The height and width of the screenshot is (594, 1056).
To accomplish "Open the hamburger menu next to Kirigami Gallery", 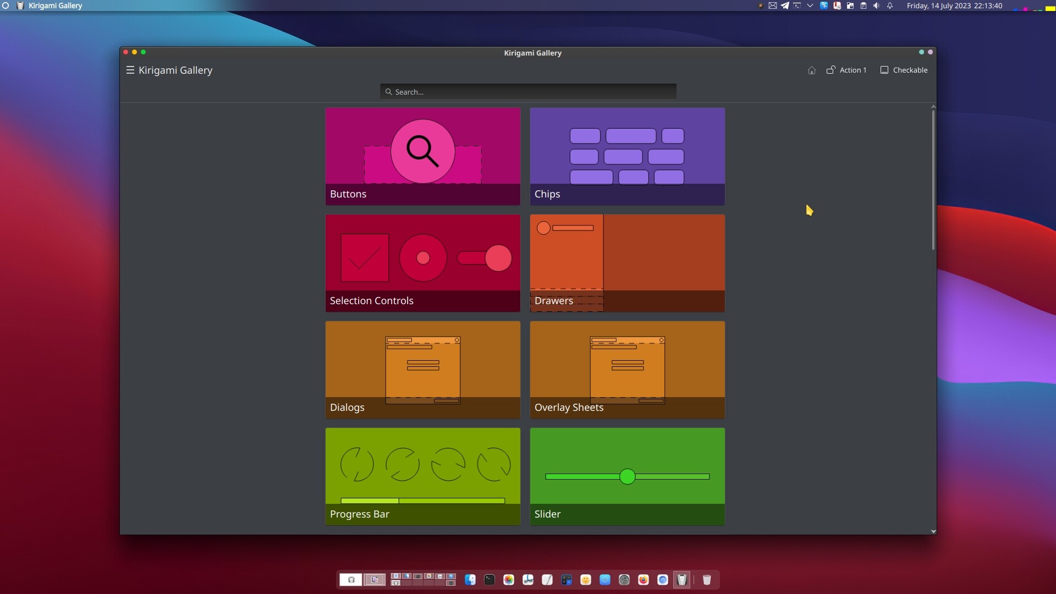I will (130, 70).
